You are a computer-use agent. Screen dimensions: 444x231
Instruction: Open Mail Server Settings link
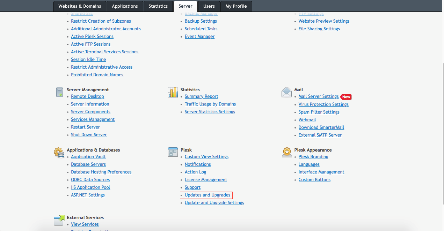(318, 97)
